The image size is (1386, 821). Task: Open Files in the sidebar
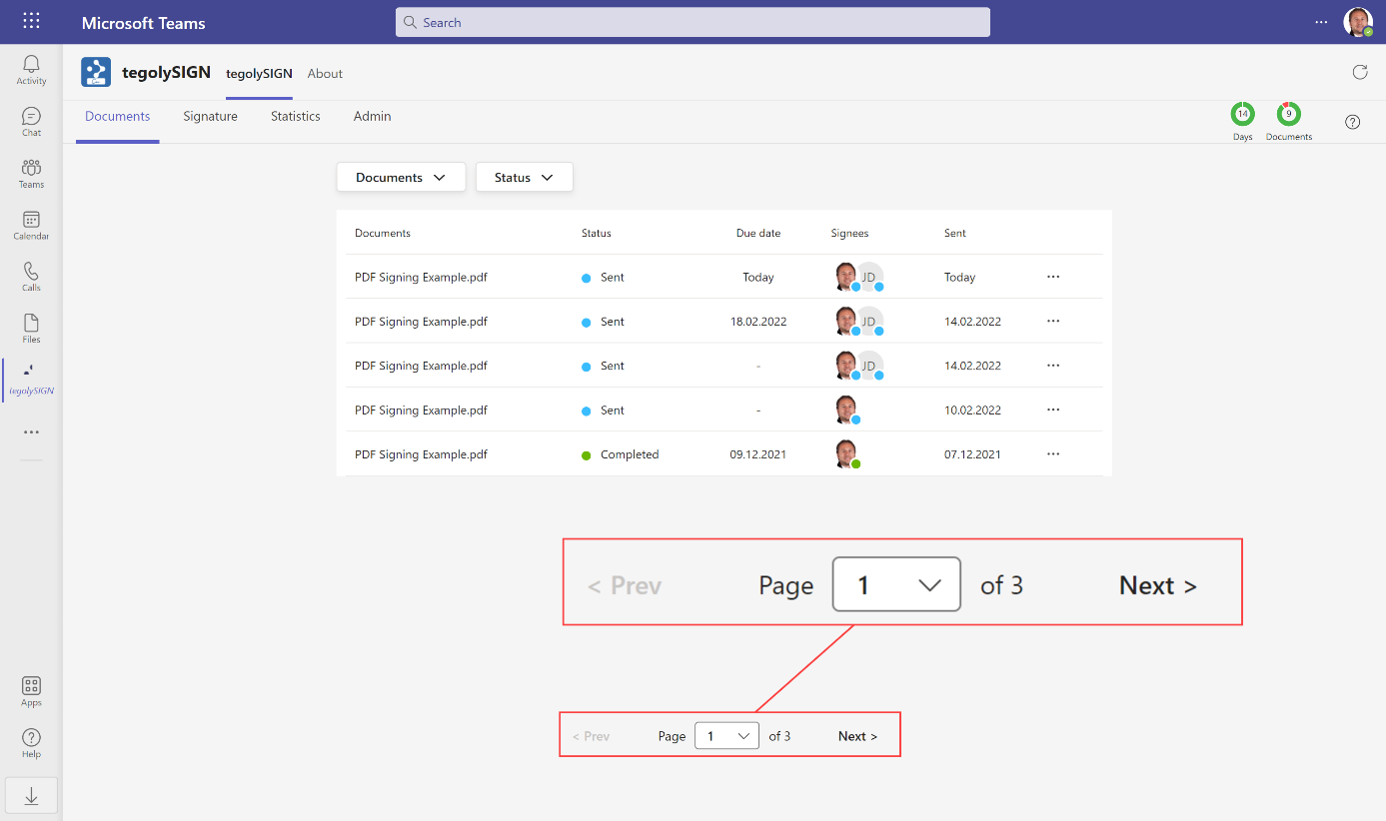[31, 329]
